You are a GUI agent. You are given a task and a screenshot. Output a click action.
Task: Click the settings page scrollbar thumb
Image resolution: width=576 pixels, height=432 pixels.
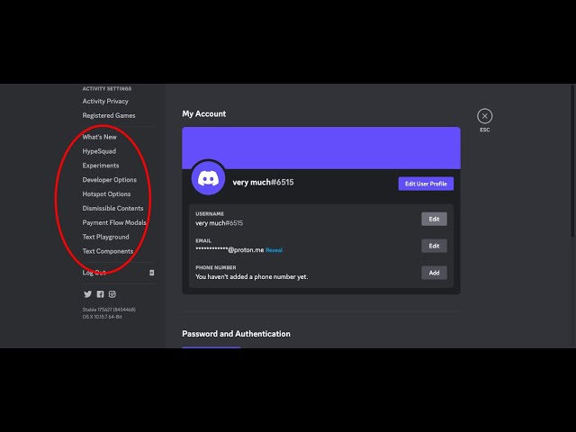pos(572,161)
